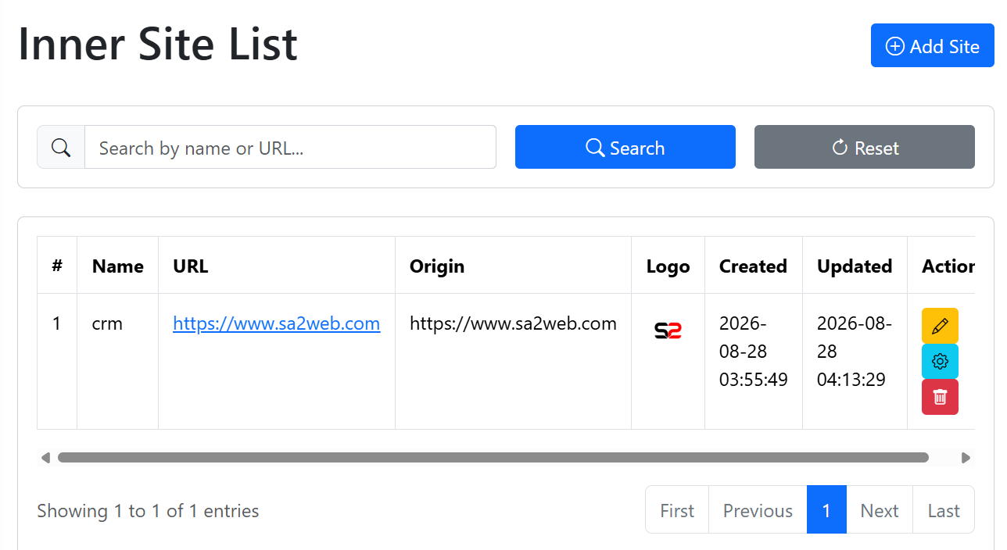
Task: Open the https://www.sa2web.com link
Action: 276,323
